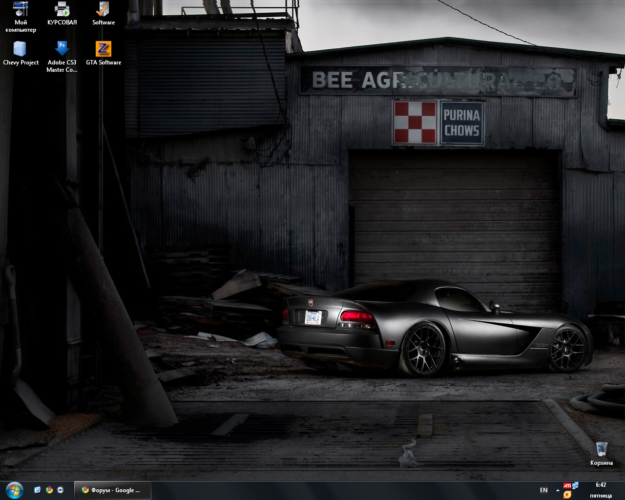Open the ATI tray icon

[567, 486]
